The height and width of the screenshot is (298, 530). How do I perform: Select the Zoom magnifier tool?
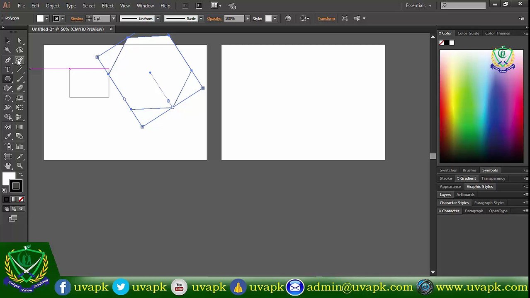[x=19, y=166]
